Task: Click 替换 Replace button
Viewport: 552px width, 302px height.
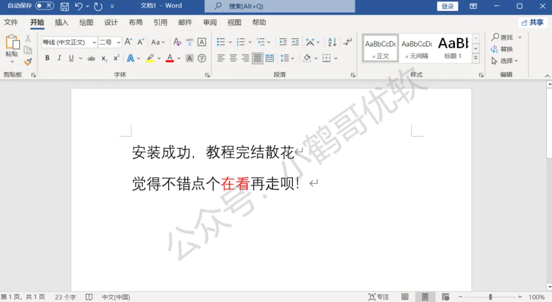Action: [502, 49]
